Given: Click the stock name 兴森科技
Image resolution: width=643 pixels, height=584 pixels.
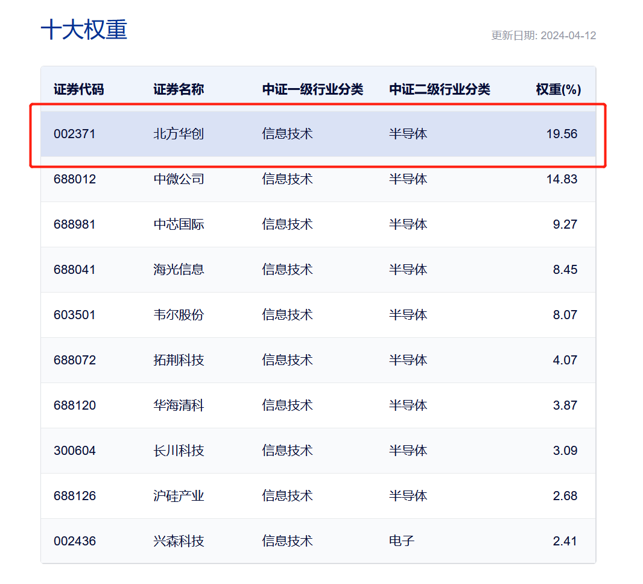Looking at the screenshot, I should coord(179,541).
